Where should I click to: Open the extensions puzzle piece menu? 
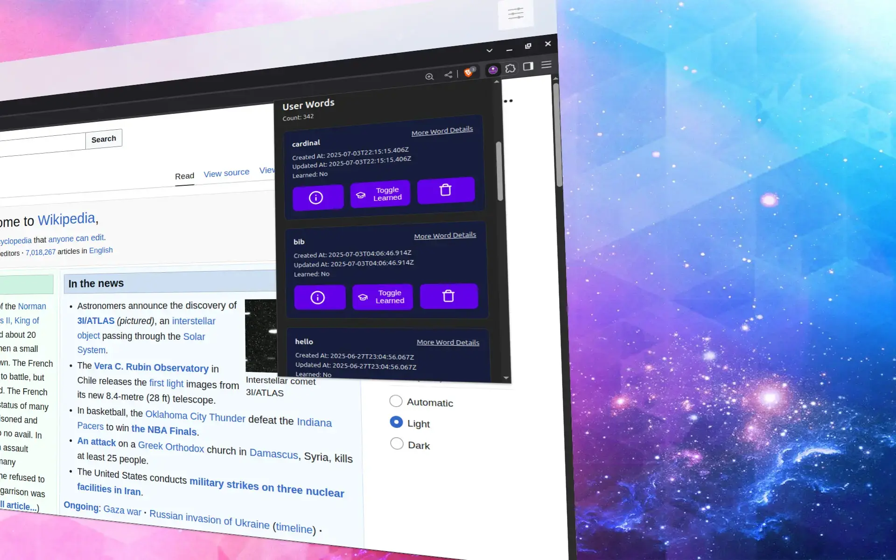coord(511,68)
